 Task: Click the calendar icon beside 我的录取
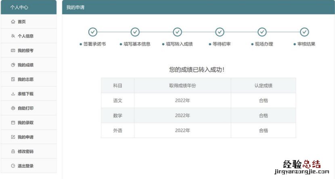(13, 123)
